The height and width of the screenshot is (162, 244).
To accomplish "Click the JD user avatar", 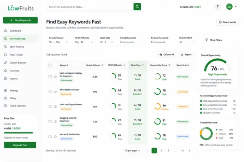I will tap(229, 6).
